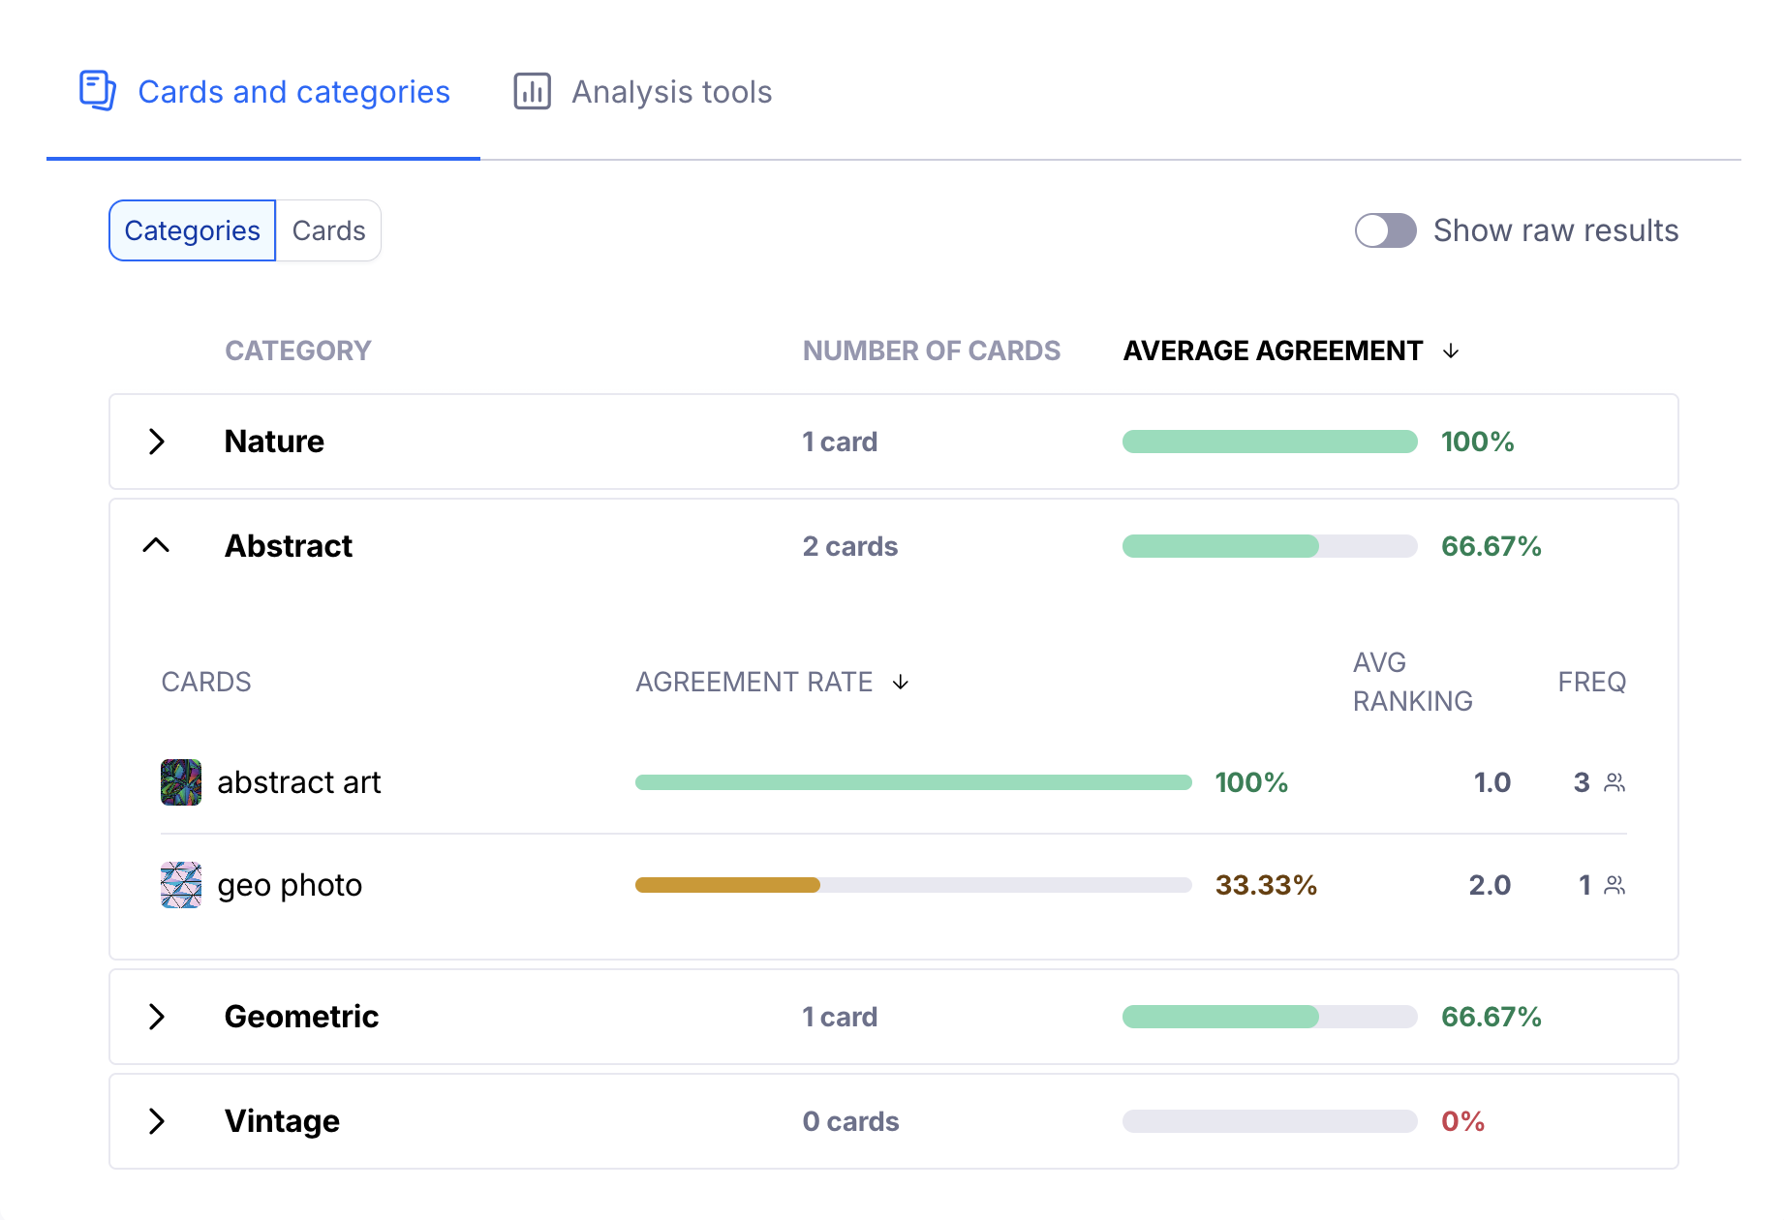Viewport: 1784px width, 1220px height.
Task: Open the geo photo card thumbnail
Action: point(181,885)
